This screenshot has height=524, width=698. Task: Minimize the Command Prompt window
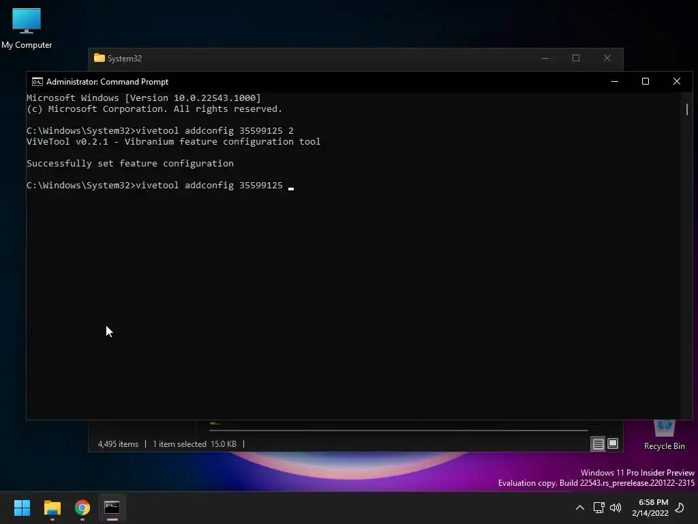coord(615,81)
